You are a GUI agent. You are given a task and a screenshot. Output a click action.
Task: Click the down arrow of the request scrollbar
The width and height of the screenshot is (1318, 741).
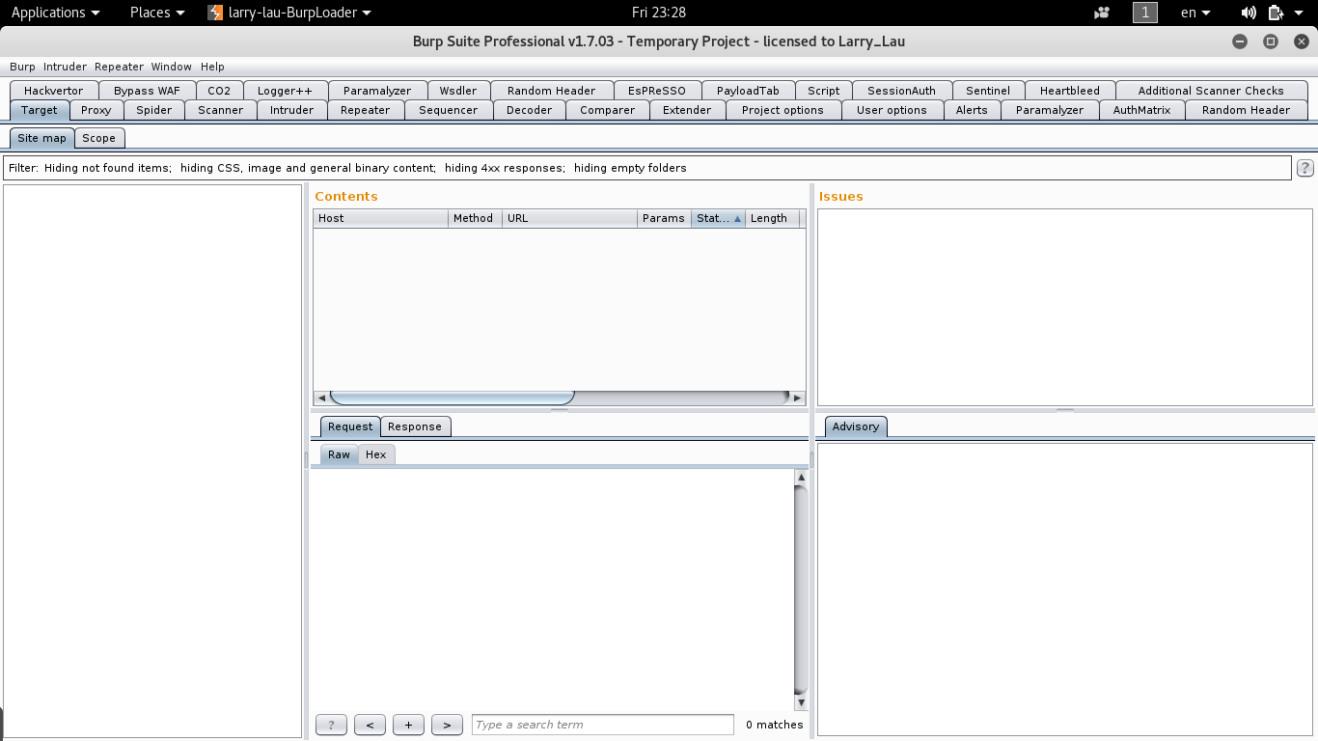point(801,703)
